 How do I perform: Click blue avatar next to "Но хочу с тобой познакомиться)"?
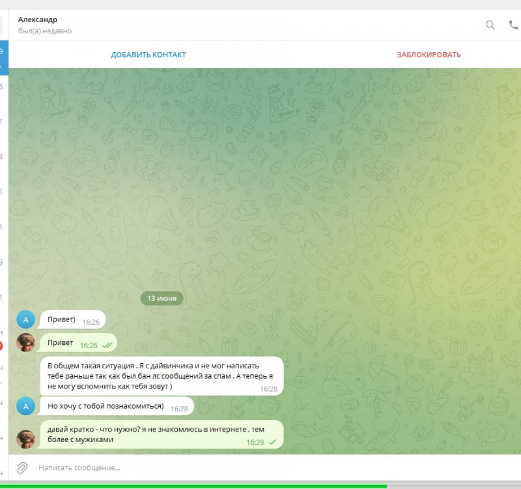click(25, 406)
